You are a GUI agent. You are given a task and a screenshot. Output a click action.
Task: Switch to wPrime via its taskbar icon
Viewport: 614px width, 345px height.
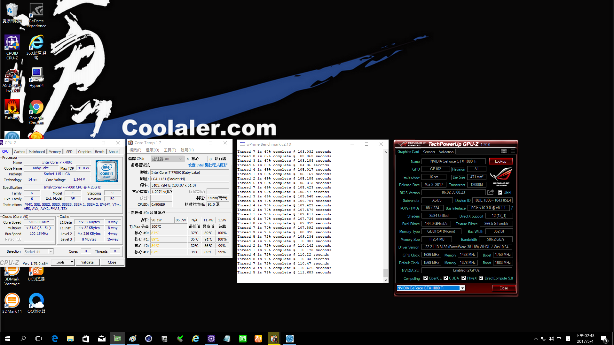pos(290,339)
